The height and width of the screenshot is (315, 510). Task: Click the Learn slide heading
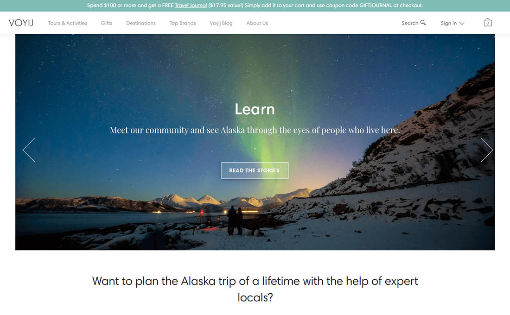coord(255,109)
